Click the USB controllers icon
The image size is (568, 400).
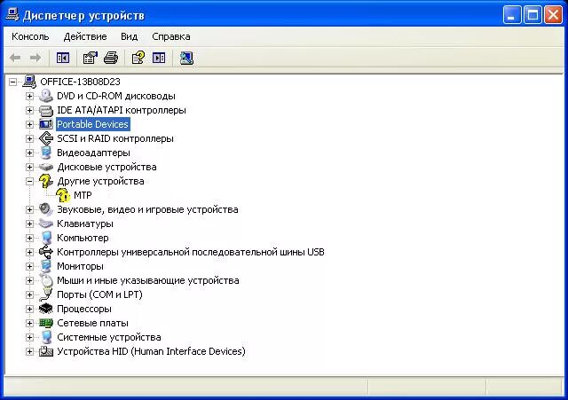coord(46,252)
